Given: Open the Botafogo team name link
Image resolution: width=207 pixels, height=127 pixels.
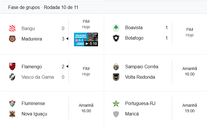Looking at the screenshot, I should pos(134,38).
